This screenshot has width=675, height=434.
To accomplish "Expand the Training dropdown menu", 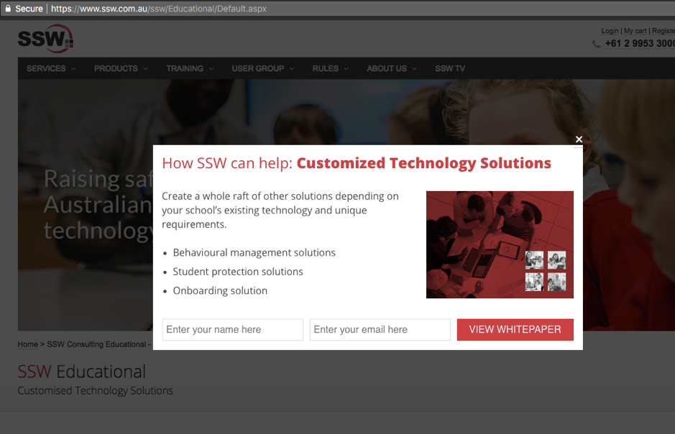I will [x=189, y=68].
